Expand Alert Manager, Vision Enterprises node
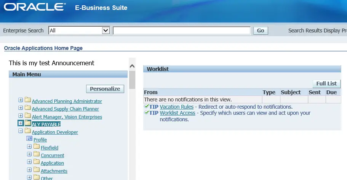347x180 pixels. tap(21, 116)
